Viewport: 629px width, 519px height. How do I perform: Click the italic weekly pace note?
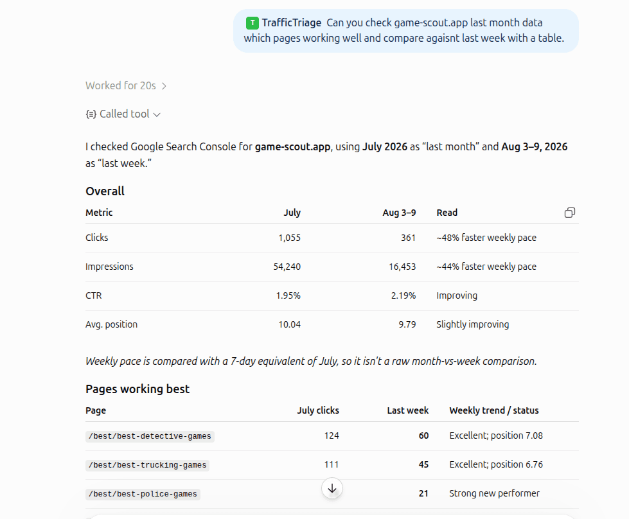[311, 362]
